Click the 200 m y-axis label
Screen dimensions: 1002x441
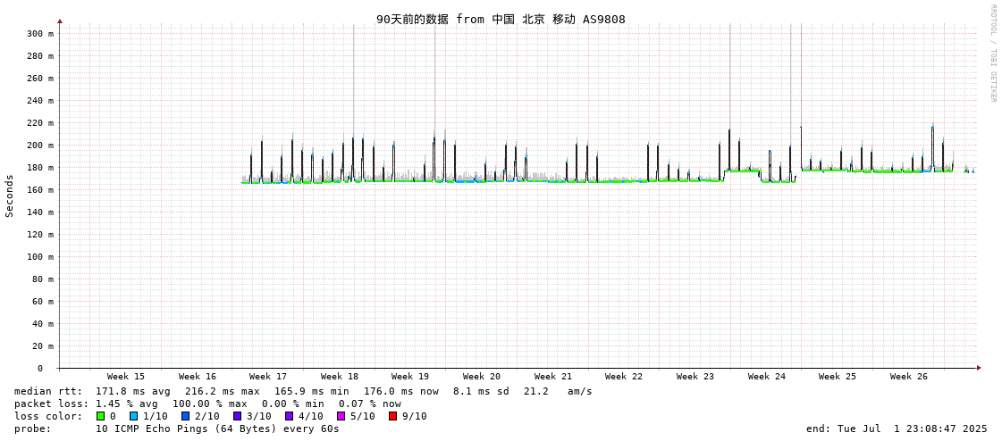[x=40, y=145]
